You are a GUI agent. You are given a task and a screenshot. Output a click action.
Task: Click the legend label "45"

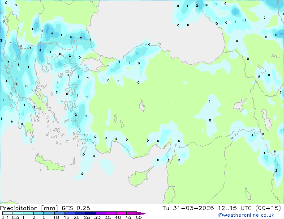128,217
